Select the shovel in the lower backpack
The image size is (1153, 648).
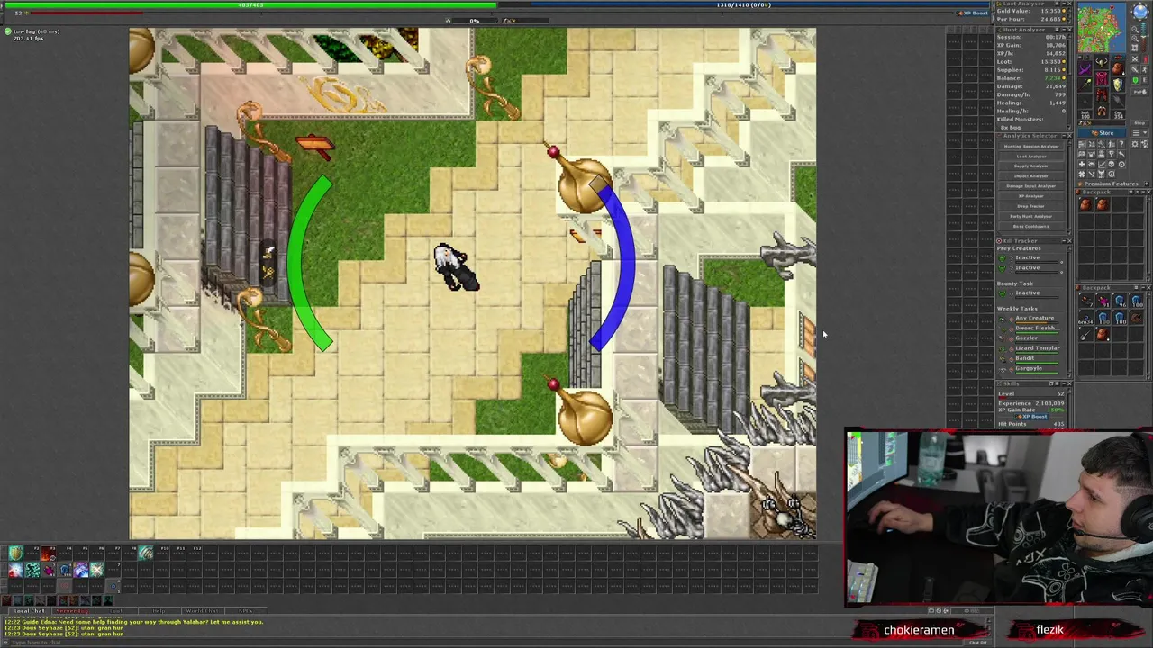(1085, 335)
